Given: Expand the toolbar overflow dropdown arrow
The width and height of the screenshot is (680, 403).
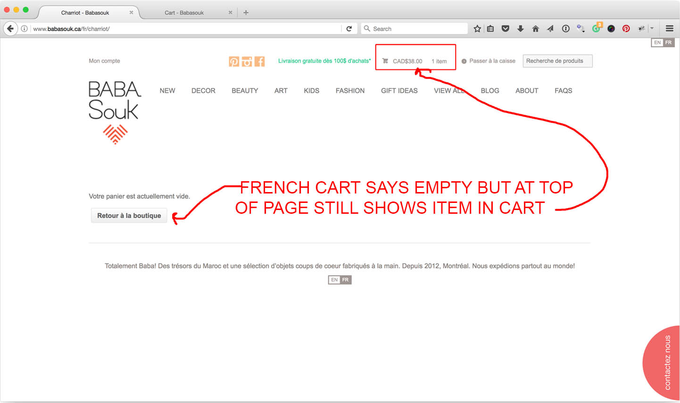Looking at the screenshot, I should (652, 28).
